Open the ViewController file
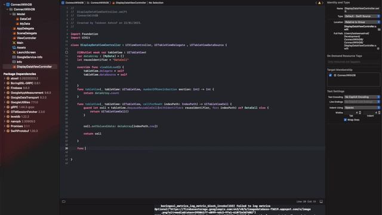The height and width of the screenshot is (215, 382). pyautogui.click(x=26, y=38)
